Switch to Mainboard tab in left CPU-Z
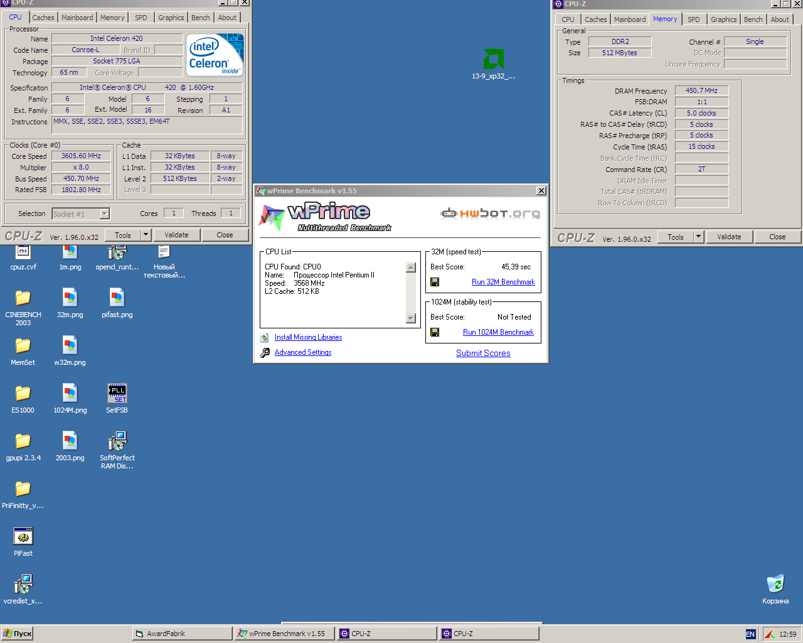The height and width of the screenshot is (643, 803). coord(77,18)
